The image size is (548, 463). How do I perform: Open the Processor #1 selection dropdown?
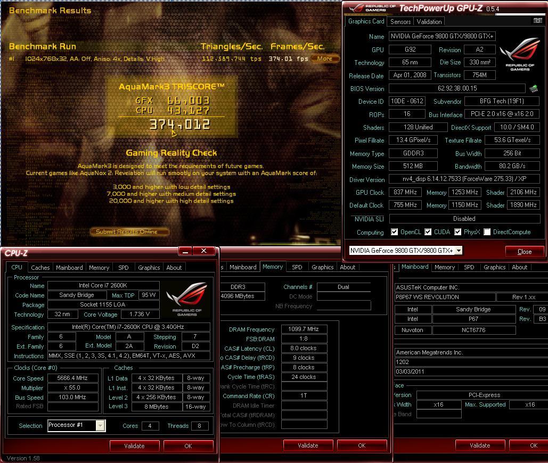click(x=100, y=425)
